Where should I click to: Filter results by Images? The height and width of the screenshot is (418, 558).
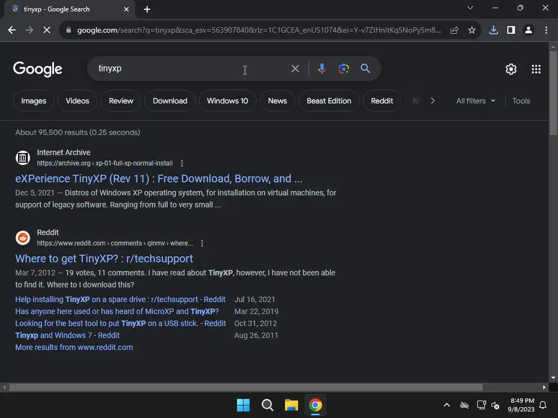point(34,101)
